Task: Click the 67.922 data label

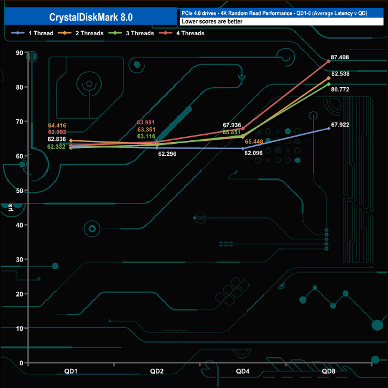Action: pyautogui.click(x=340, y=125)
